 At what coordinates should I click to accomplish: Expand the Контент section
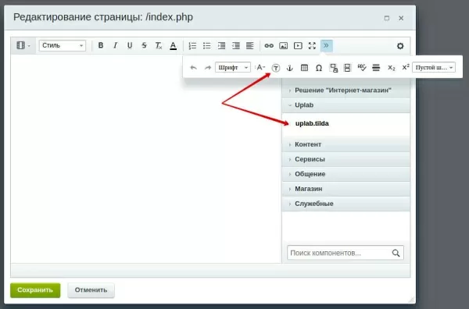[x=346, y=144]
